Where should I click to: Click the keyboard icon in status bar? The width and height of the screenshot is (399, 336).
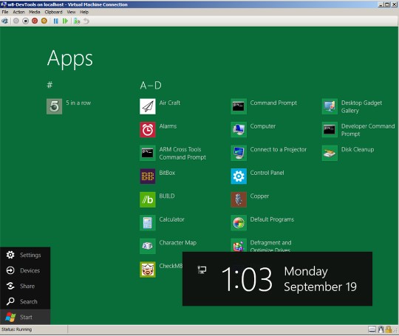pos(372,329)
